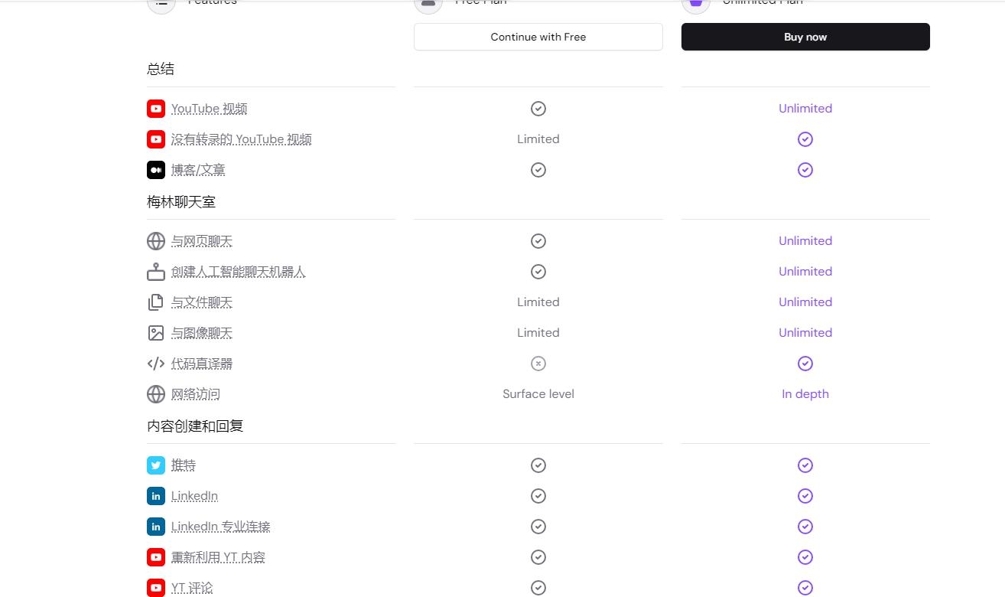The image size is (1005, 597).
Task: Click the robot icon beside 创建人工智能聊天机器人
Action: coord(156,272)
